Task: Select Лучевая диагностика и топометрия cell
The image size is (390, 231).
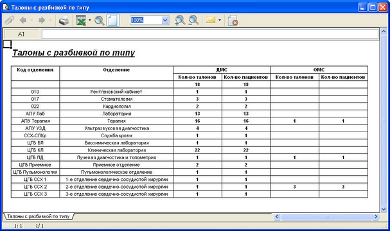Action: coord(116,157)
